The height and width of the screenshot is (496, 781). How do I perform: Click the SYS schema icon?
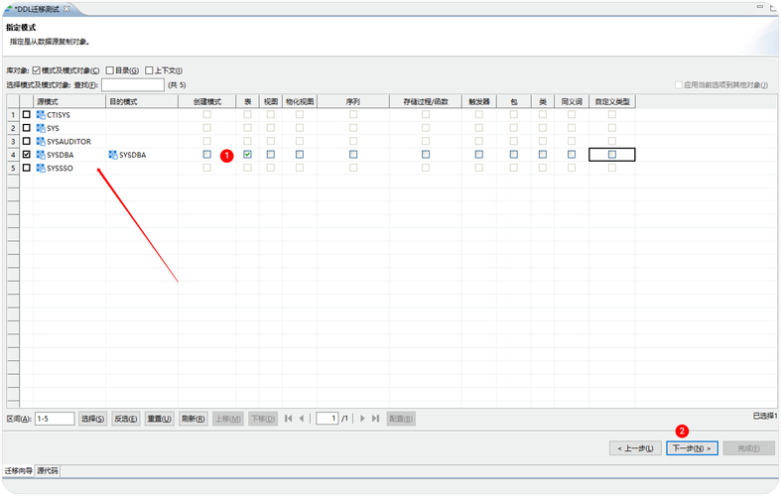[x=41, y=128]
